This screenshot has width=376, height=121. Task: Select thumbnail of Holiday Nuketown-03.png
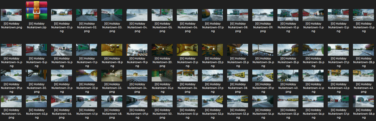[x=112, y=15]
